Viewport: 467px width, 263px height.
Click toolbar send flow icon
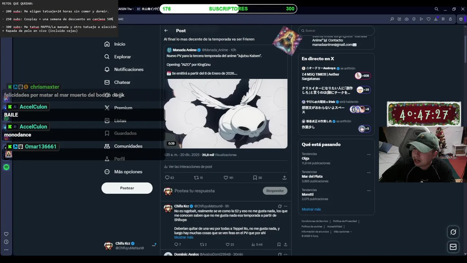[421, 19]
